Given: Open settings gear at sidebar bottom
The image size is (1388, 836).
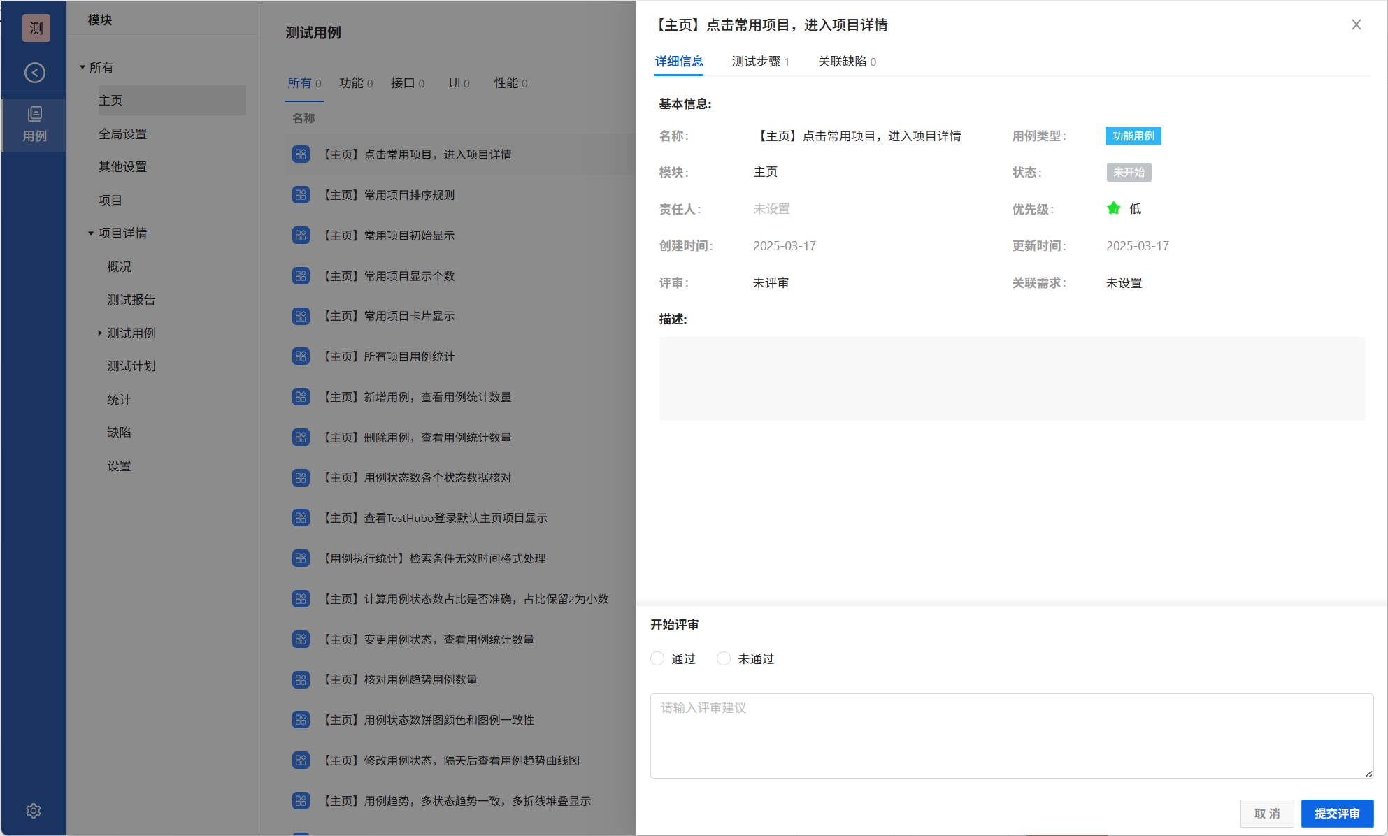Looking at the screenshot, I should [34, 811].
